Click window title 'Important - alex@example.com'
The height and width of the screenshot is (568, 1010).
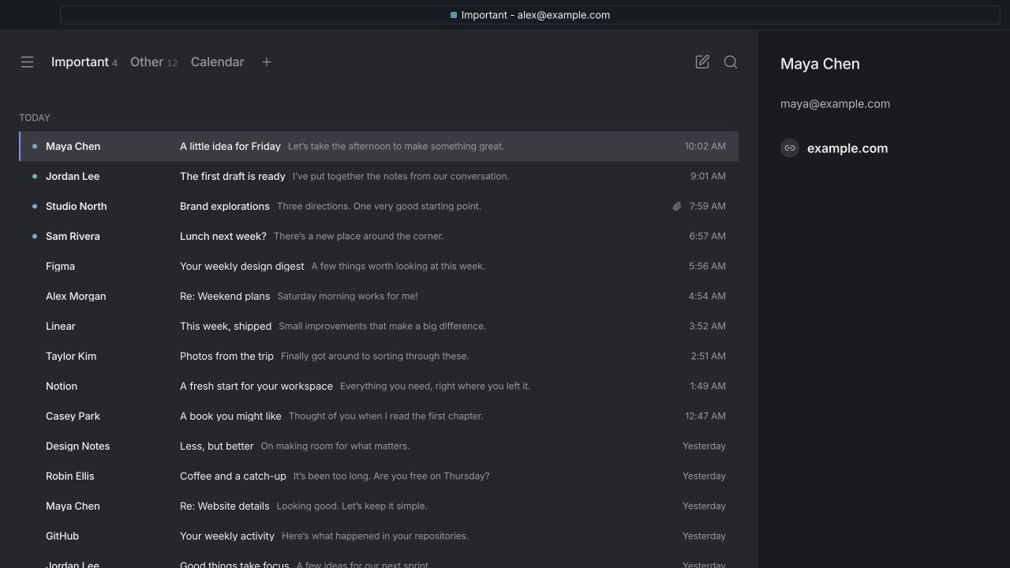[535, 15]
